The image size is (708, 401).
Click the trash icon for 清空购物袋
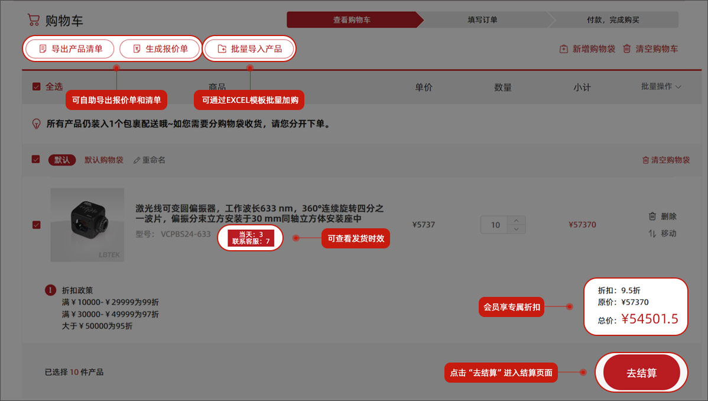tap(645, 160)
